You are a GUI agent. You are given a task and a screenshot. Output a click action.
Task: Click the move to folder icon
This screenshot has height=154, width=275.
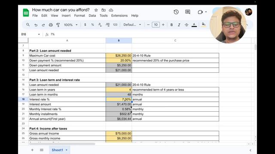point(104,10)
